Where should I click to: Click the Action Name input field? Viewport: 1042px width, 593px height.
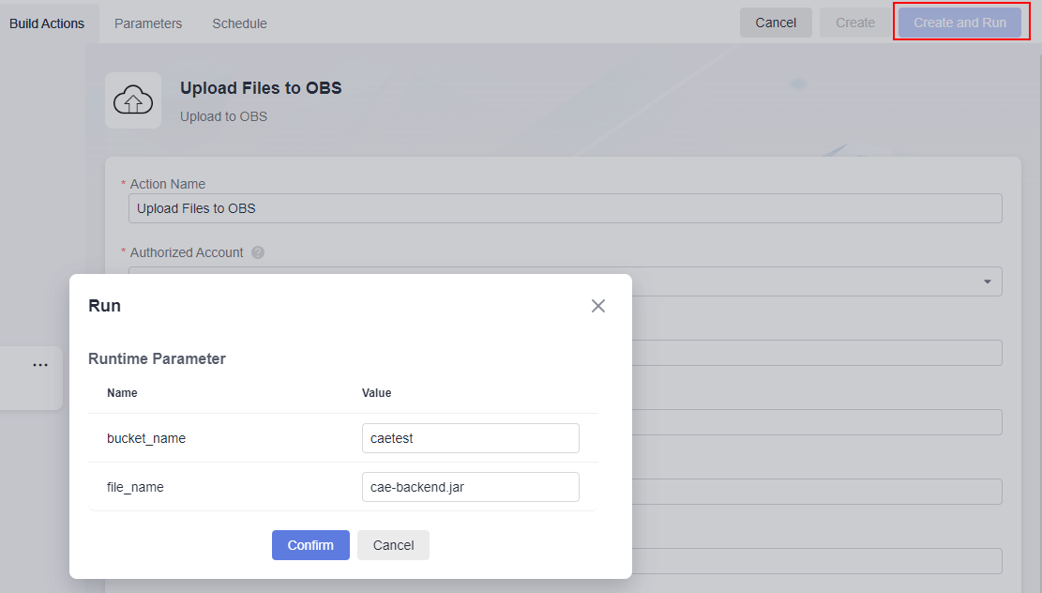tap(565, 208)
